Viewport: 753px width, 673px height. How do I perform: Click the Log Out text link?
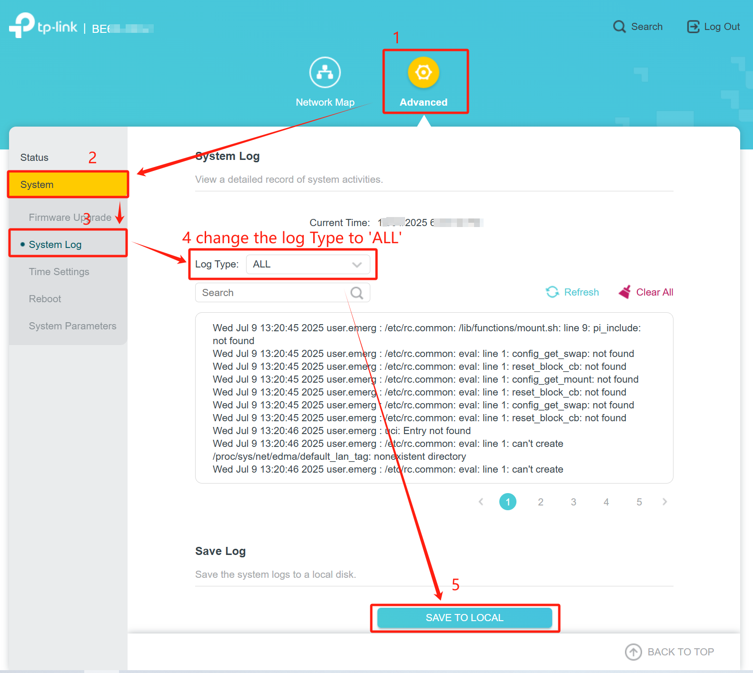pyautogui.click(x=722, y=27)
